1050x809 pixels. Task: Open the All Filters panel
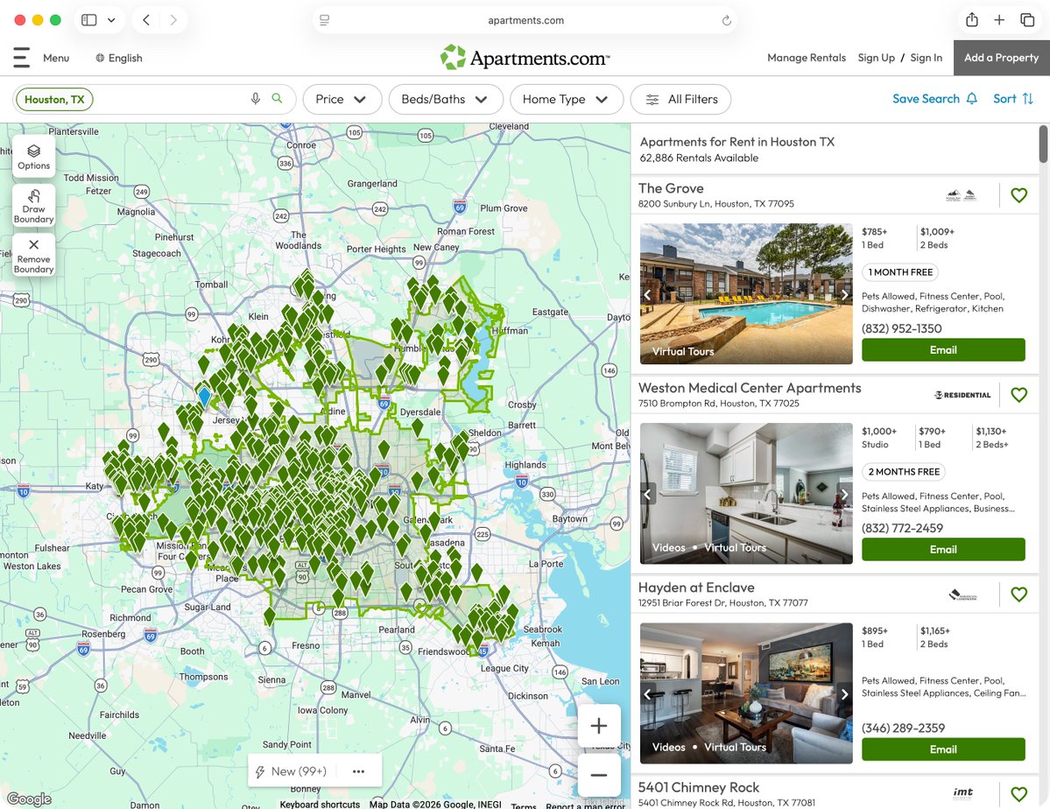(x=680, y=99)
